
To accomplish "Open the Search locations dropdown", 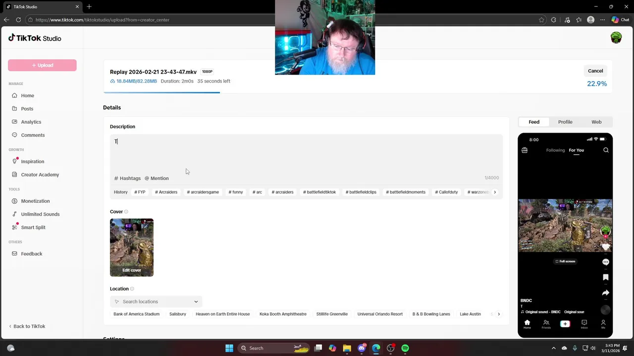I will (156, 302).
